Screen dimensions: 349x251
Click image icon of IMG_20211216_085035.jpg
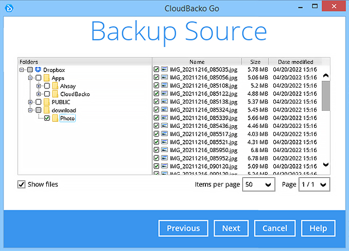click(165, 70)
